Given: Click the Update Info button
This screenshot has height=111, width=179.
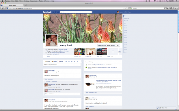Looking at the screenshot, I should coord(102,45).
